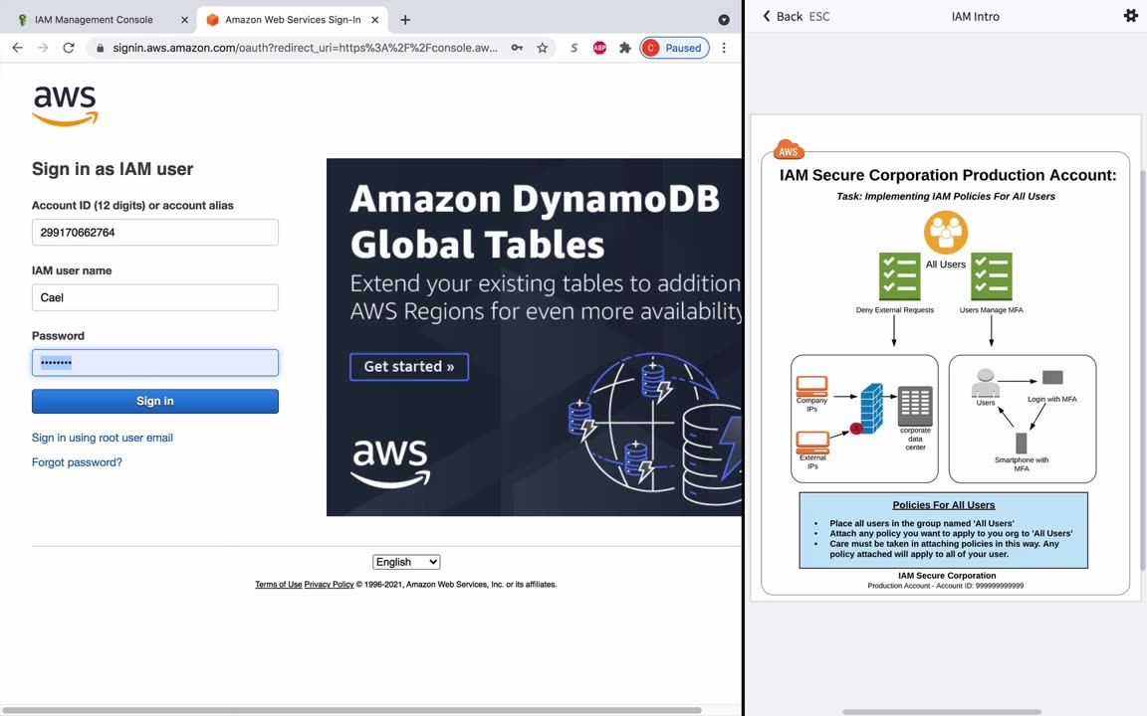Click the IAM Intro panel vertical scrollbar
The image size is (1147, 716).
click(x=1143, y=369)
